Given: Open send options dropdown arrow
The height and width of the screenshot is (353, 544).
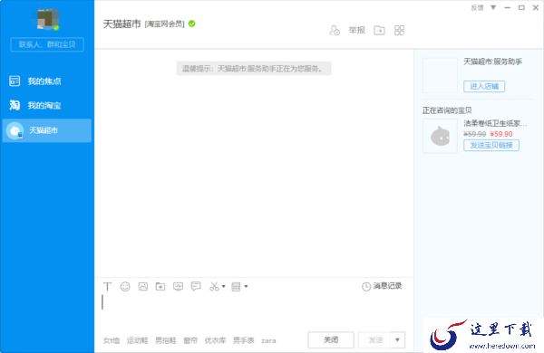Looking at the screenshot, I should [398, 339].
